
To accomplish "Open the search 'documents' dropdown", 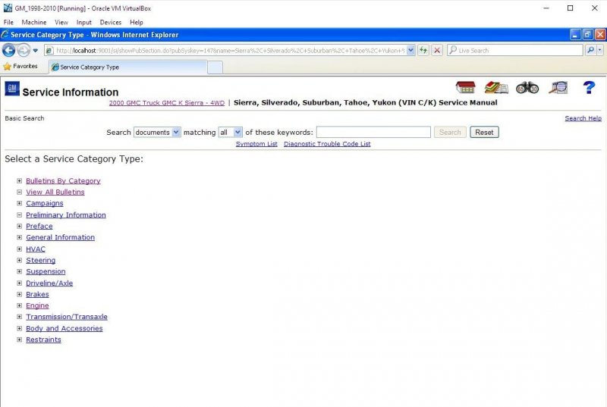I will click(157, 132).
